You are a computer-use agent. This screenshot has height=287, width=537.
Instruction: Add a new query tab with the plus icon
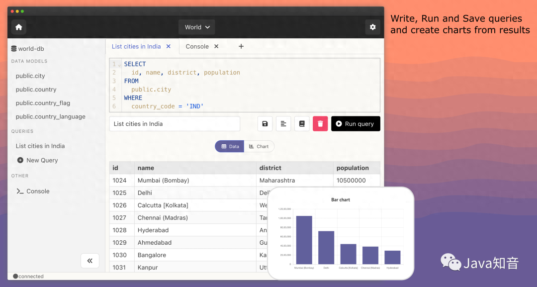(241, 46)
